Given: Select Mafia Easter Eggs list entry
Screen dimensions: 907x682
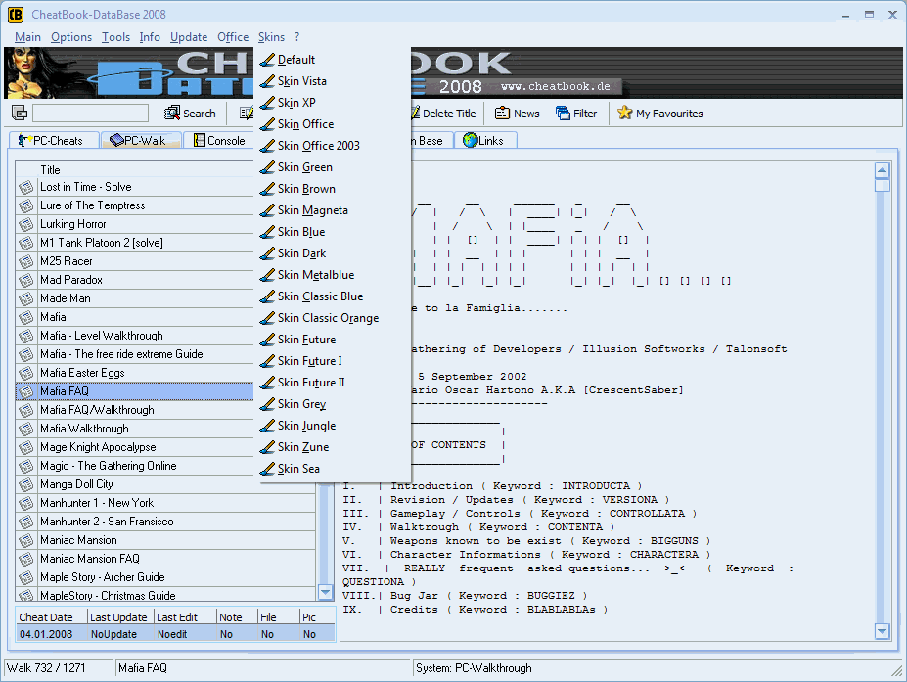Looking at the screenshot, I should (82, 373).
